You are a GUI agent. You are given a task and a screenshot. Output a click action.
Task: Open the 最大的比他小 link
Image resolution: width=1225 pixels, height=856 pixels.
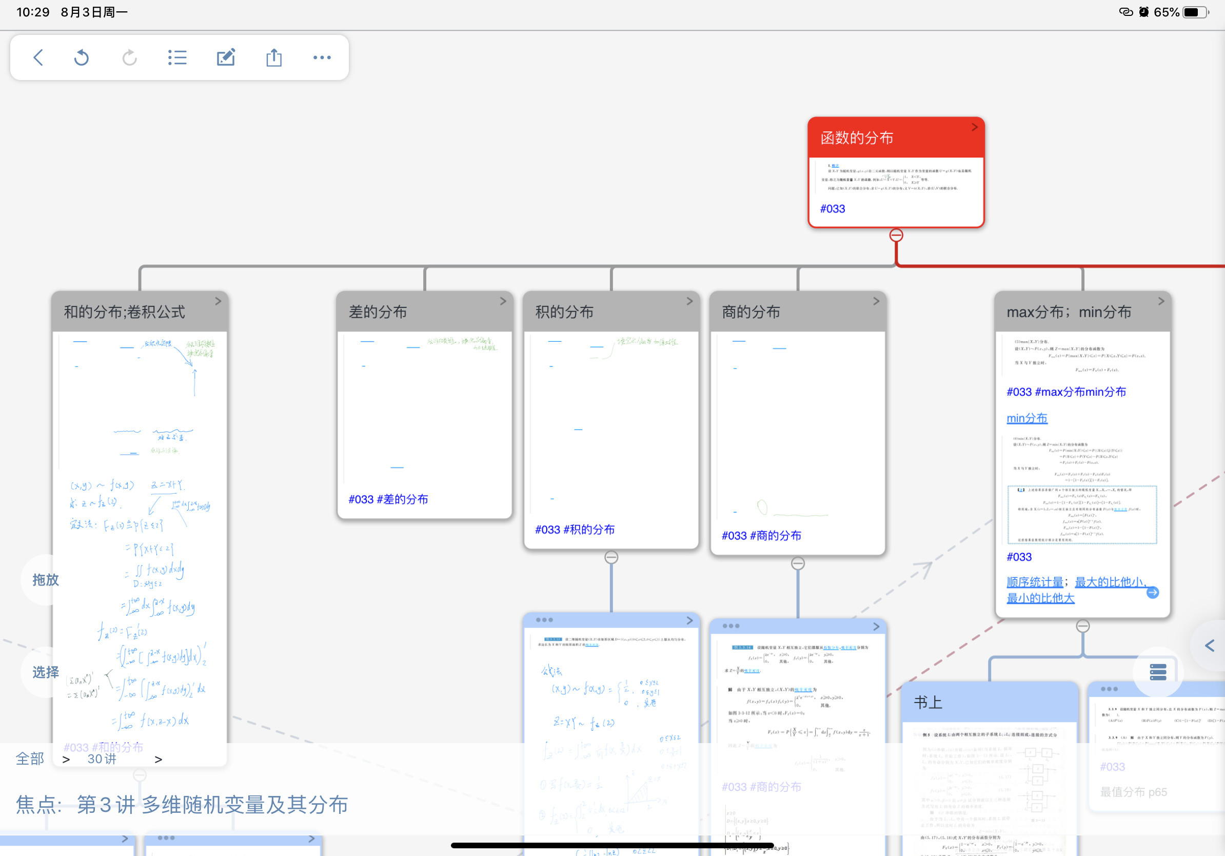pos(1110,581)
